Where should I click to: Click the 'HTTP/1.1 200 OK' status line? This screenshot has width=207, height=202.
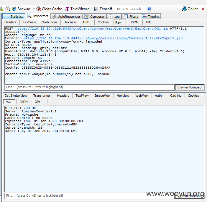click(20, 108)
